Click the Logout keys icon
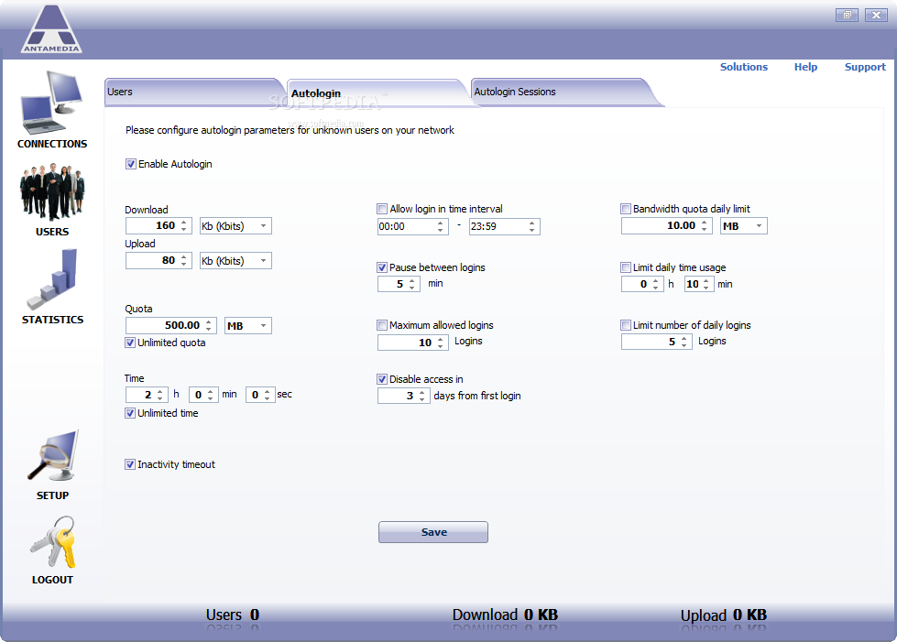The image size is (897, 642). [52, 542]
